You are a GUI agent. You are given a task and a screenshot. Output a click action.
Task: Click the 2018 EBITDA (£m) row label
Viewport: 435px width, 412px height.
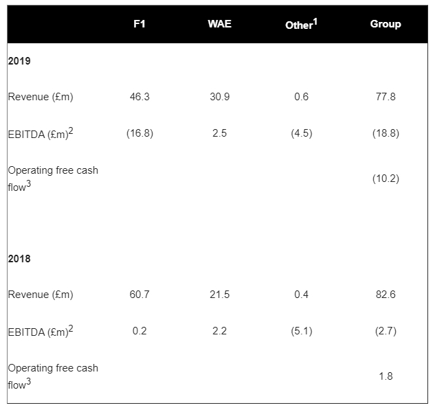point(41,332)
